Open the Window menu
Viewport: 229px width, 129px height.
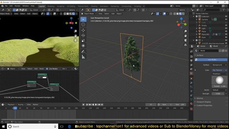pos(25,6)
